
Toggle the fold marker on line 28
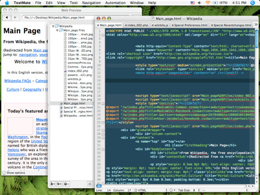(x=103, y=134)
